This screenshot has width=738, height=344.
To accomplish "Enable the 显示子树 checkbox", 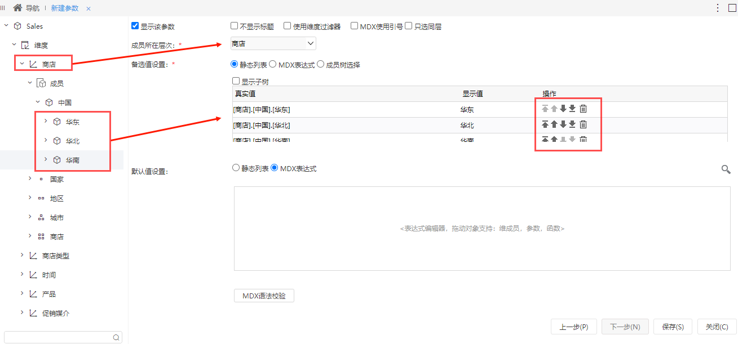I will point(236,81).
